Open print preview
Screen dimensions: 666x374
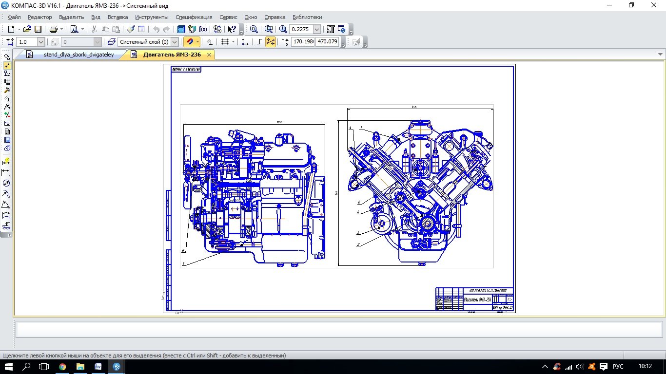click(74, 29)
